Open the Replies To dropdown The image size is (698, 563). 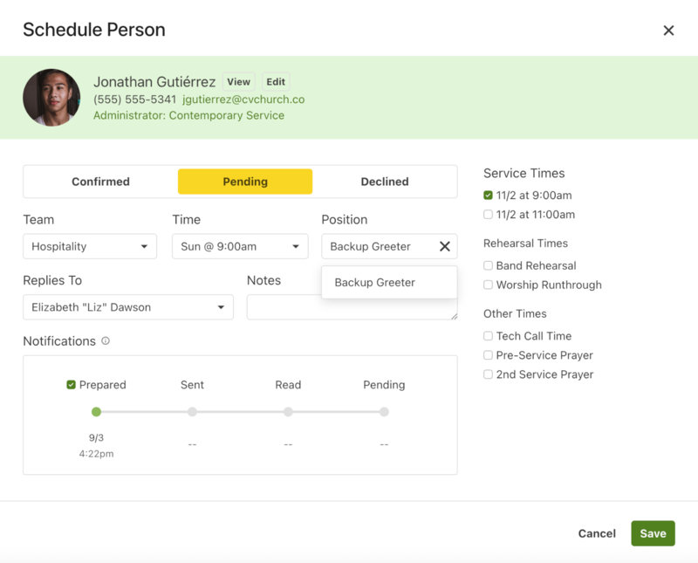127,306
